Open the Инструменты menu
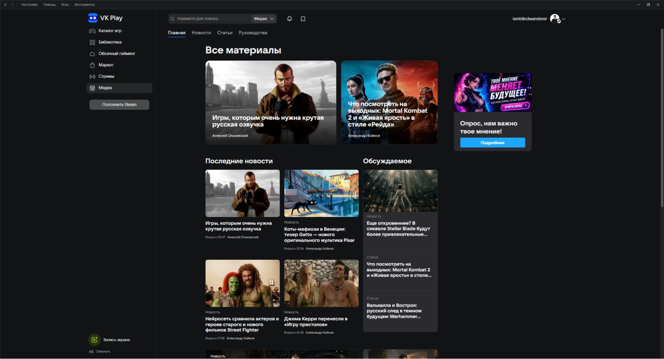664x359 pixels. (85, 5)
